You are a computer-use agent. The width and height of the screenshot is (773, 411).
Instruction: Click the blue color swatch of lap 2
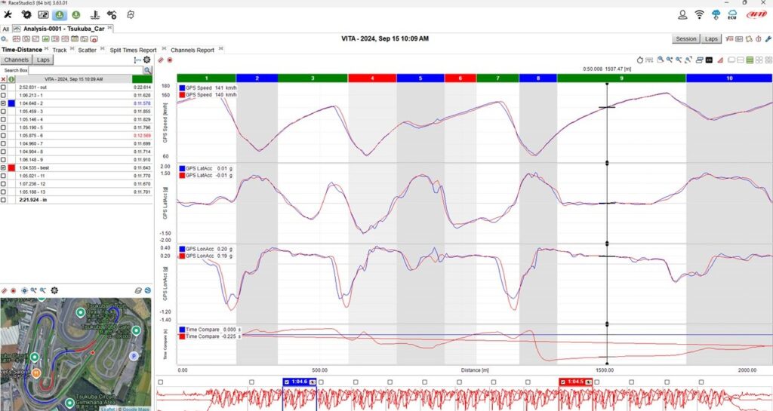click(12, 103)
